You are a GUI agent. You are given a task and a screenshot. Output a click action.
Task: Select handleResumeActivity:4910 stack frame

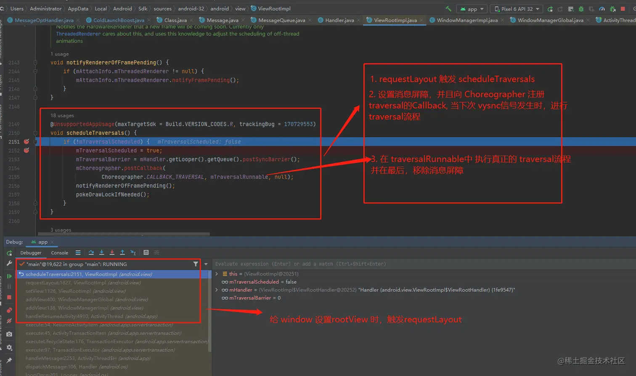(x=112, y=316)
